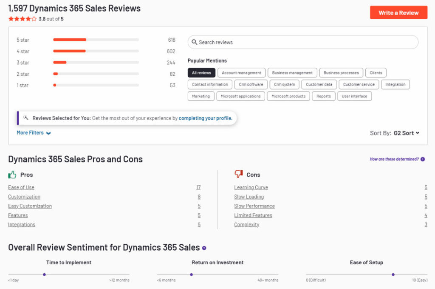Filter by Business management mention
Viewport: 435px width, 289px height.
coord(292,73)
